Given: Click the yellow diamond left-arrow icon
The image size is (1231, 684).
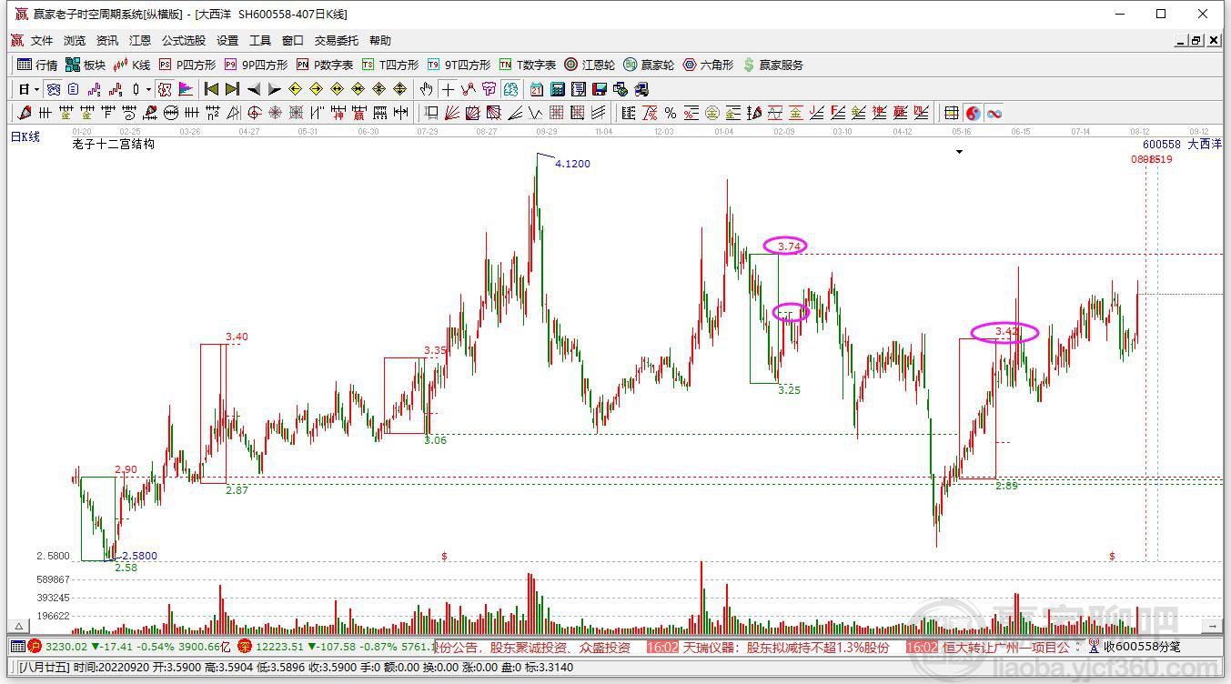Looking at the screenshot, I should coord(295,89).
